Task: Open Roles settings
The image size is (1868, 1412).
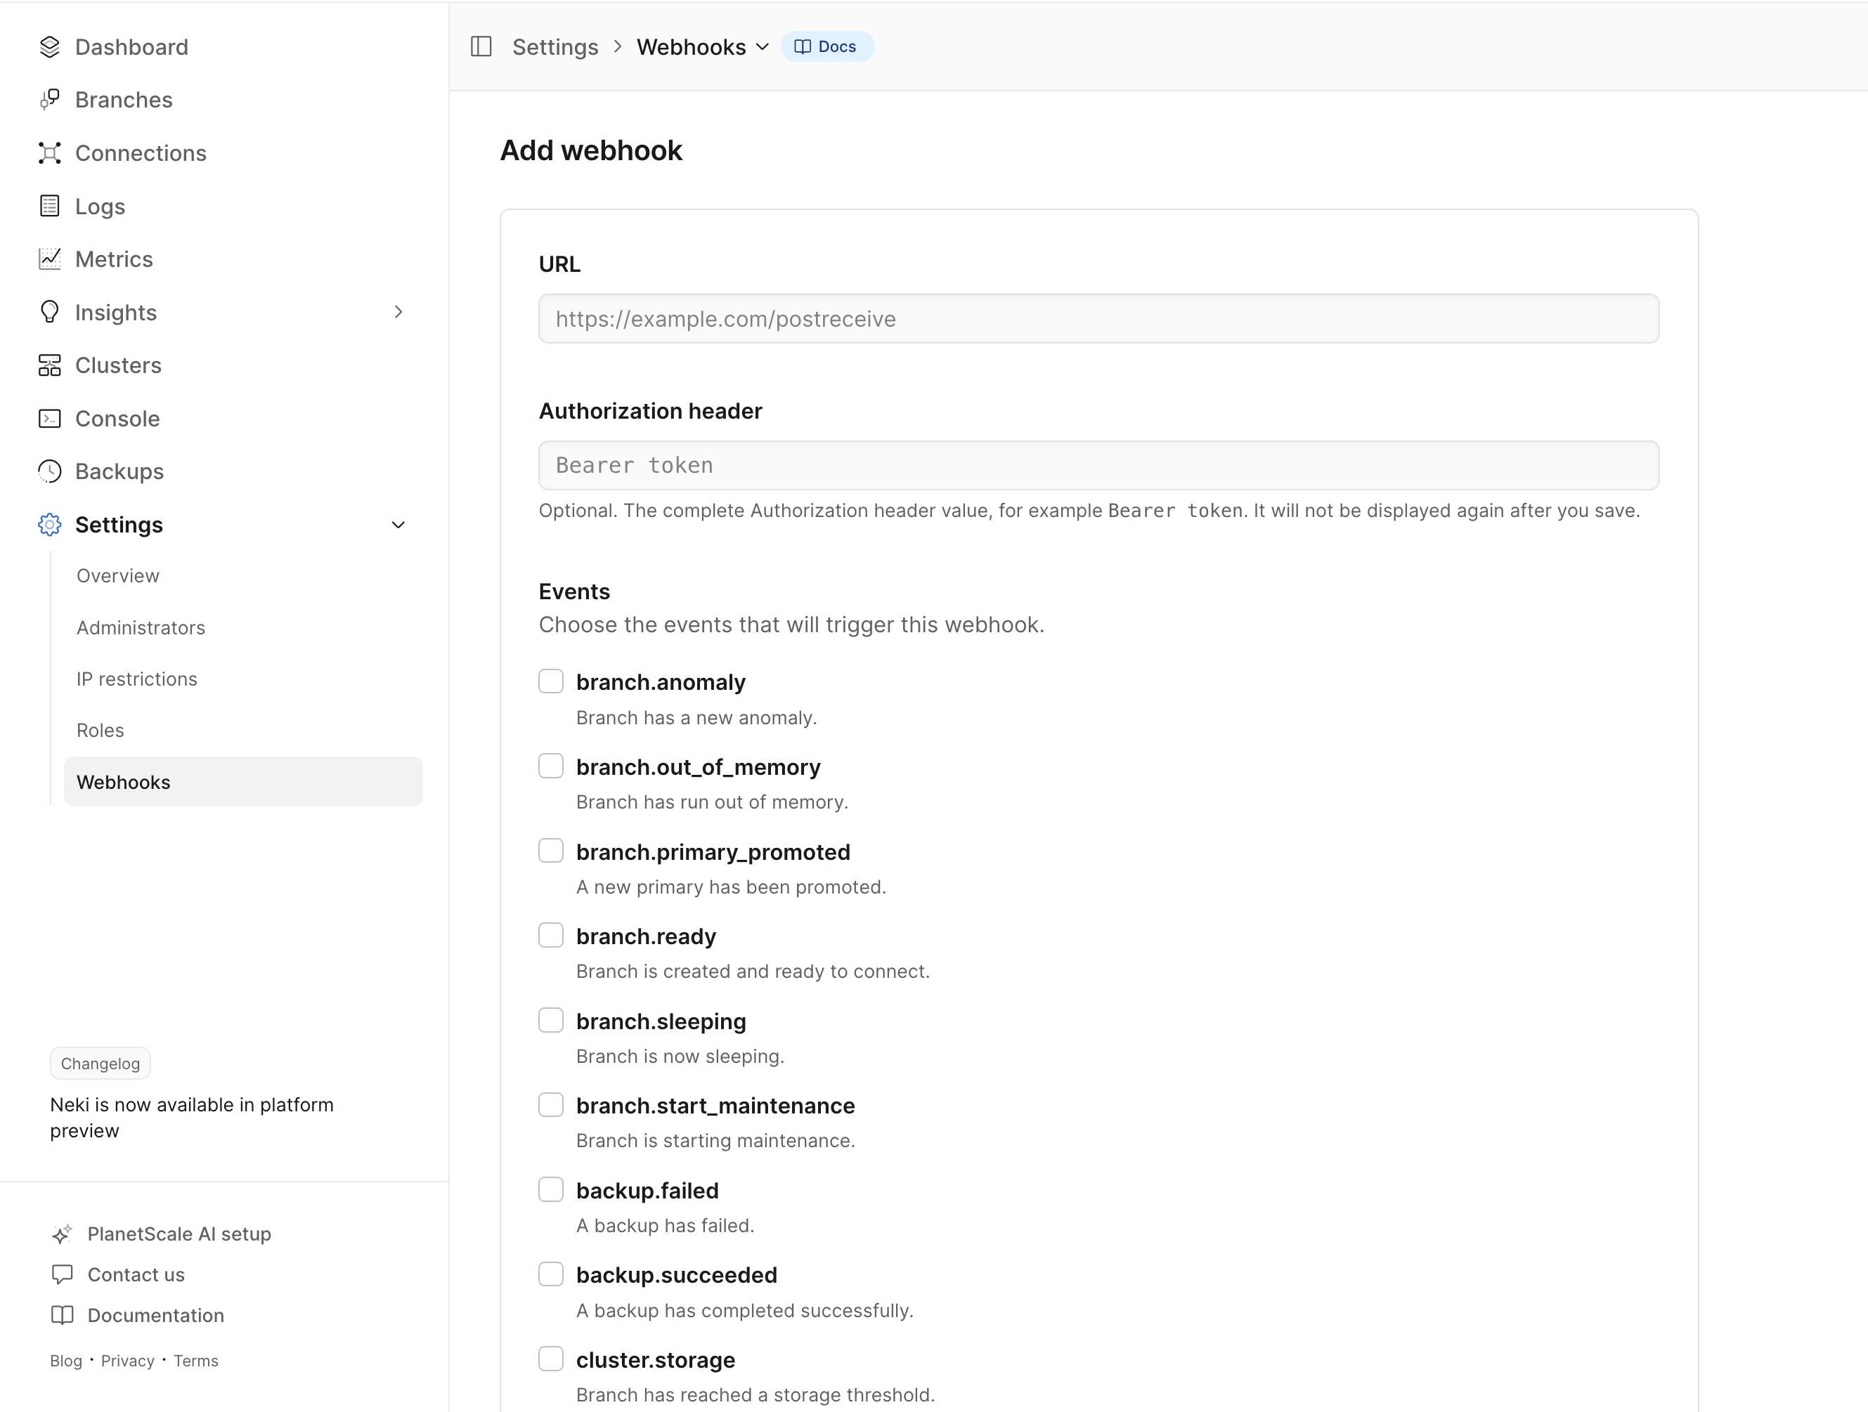Action: (x=100, y=730)
